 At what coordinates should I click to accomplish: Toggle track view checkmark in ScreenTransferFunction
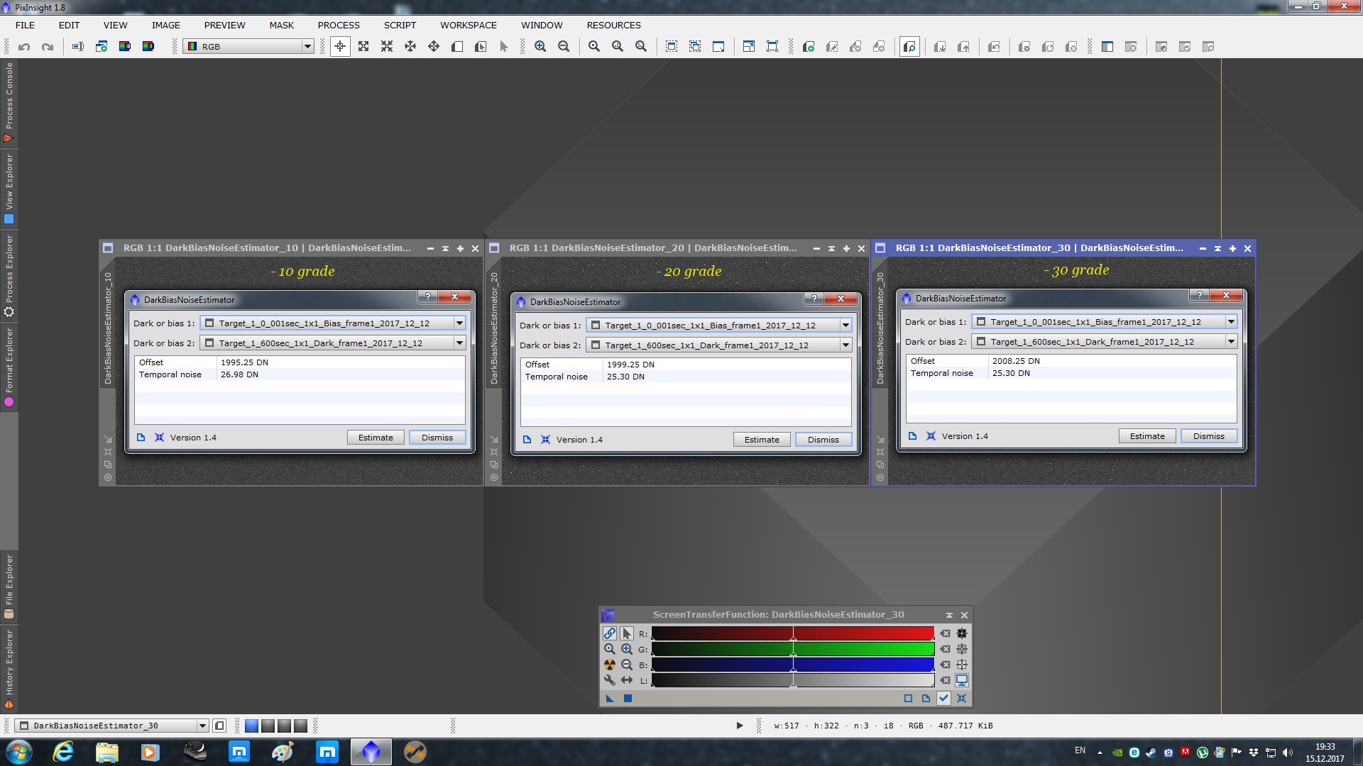tap(943, 698)
